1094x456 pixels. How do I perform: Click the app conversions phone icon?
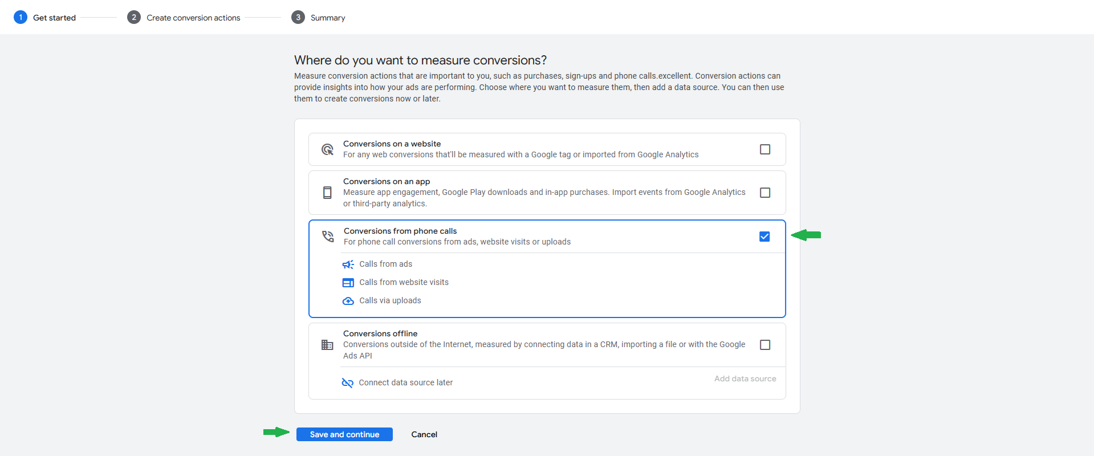click(327, 193)
